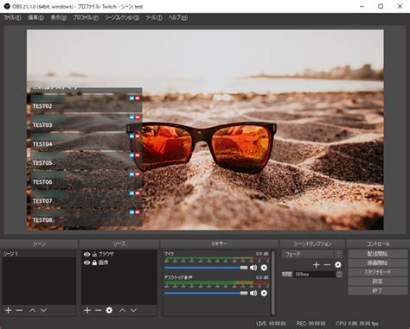The width and height of the screenshot is (410, 329).
Task: Move source up with arrow icon
Action: 123,310
